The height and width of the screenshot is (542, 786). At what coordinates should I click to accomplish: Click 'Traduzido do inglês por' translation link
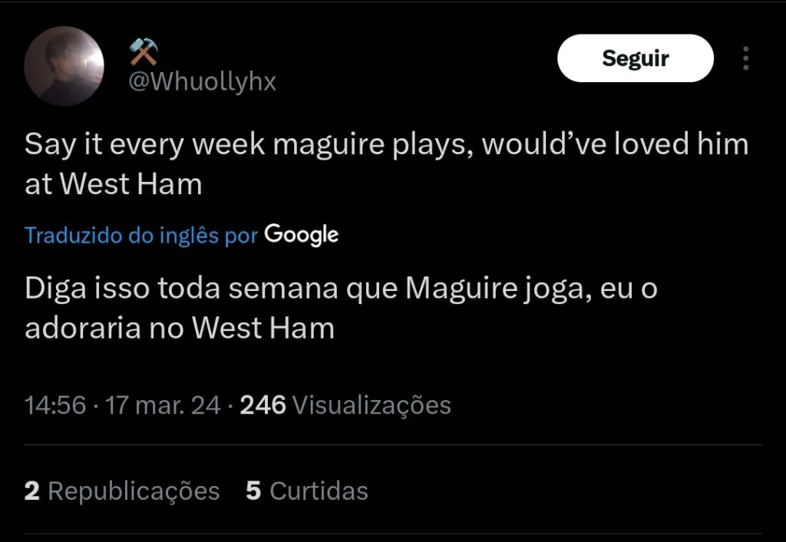point(140,236)
